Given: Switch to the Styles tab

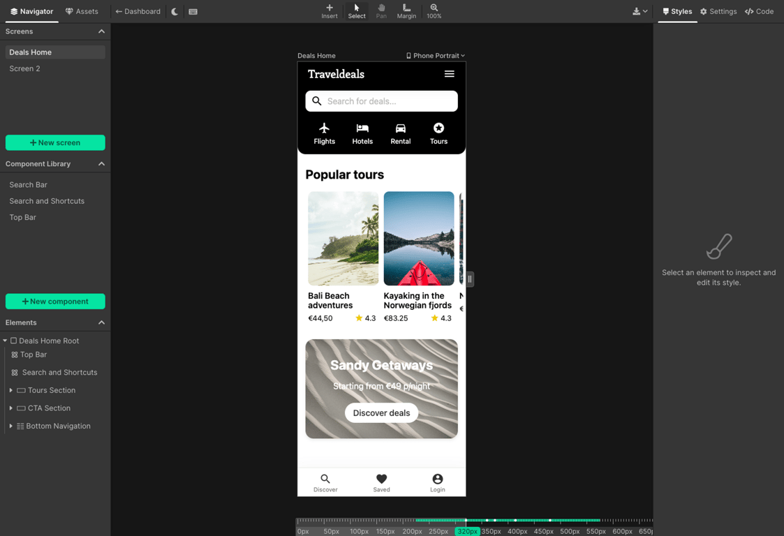Looking at the screenshot, I should (676, 11).
